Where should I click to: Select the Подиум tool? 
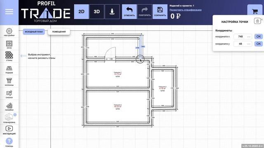pyautogui.click(x=9, y=69)
